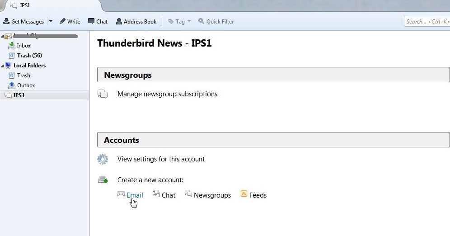Open Trash (56) folder

click(29, 56)
